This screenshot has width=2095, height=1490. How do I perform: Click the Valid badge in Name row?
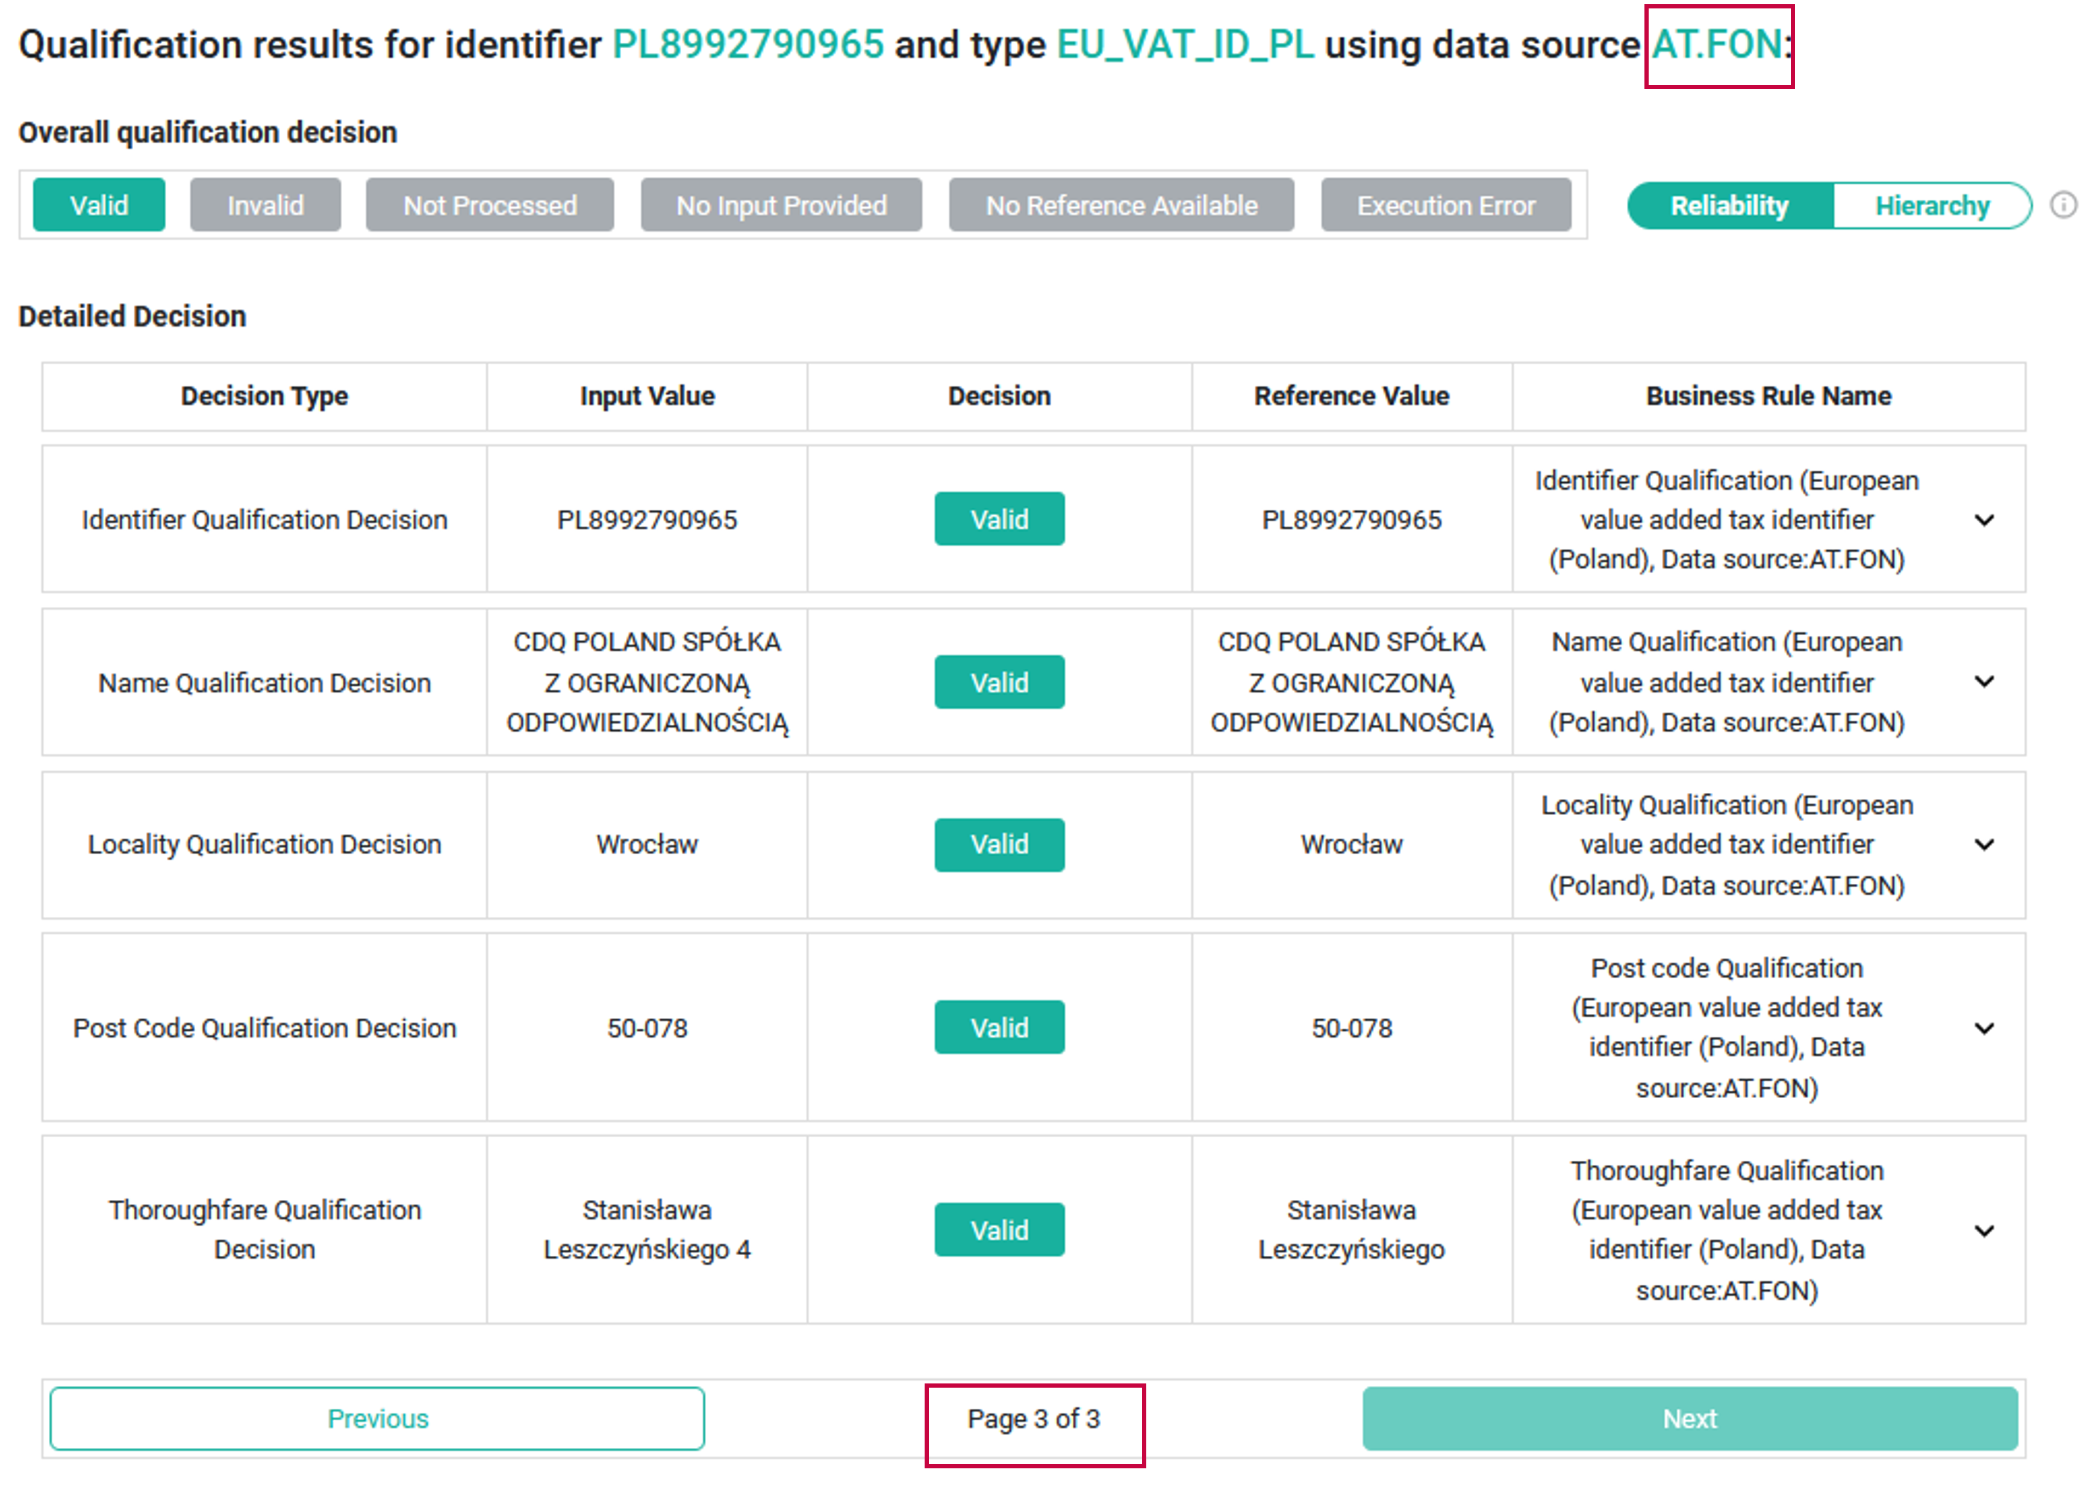(999, 683)
